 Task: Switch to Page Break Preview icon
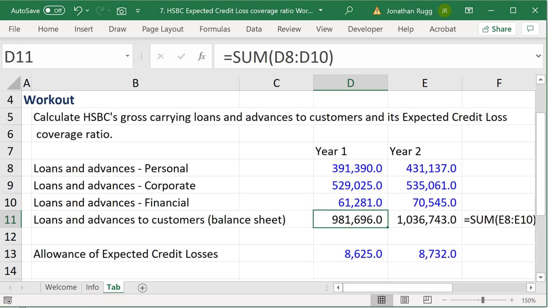pos(427,300)
